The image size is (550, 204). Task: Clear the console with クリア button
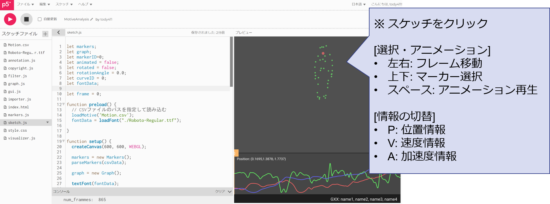click(x=220, y=192)
